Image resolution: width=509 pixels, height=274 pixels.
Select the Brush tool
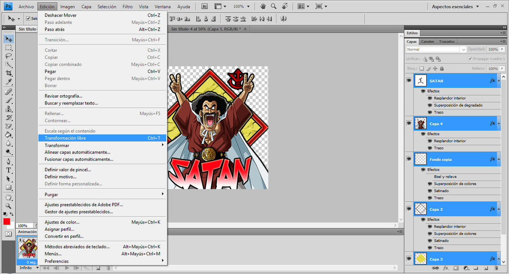[8, 100]
